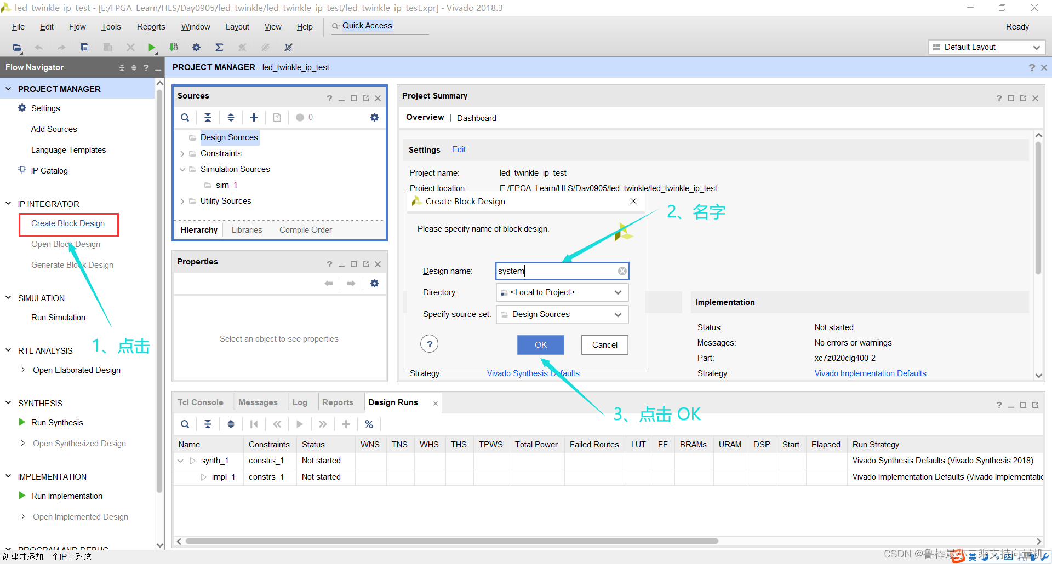1052x564 pixels.
Task: Expand the Constraints tree node
Action: coord(182,154)
